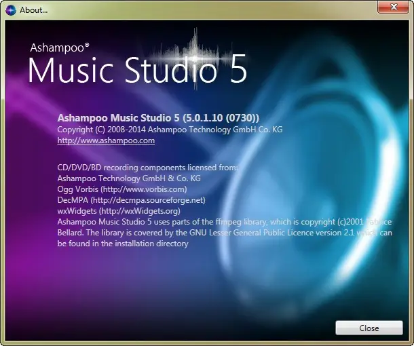This screenshot has width=414, height=346.
Task: Click the 'DecMPA (http://decmpa.sourceforge.net)' line
Action: 131,200
